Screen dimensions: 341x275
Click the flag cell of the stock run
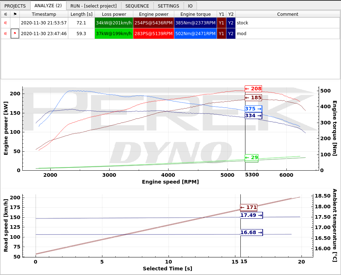(15, 23)
